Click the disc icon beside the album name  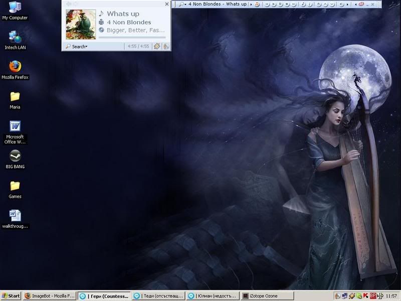pos(102,30)
